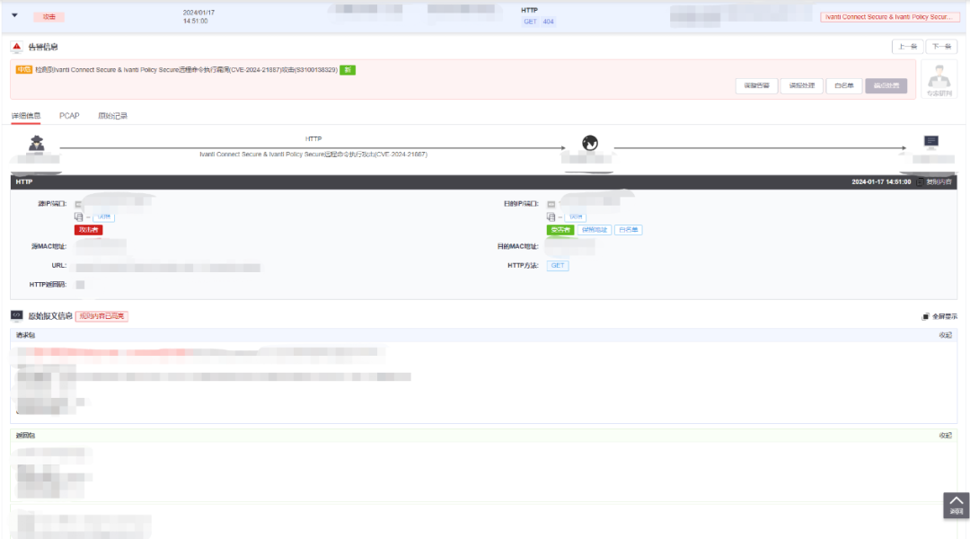This screenshot has height=539, width=970.
Task: Collapse the 返回包 response section with 收起
Action: [945, 436]
